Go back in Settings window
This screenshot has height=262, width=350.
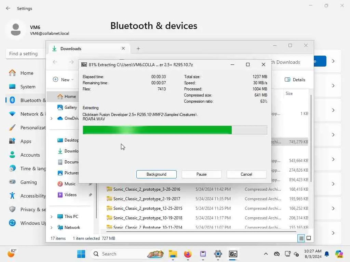point(8,8)
